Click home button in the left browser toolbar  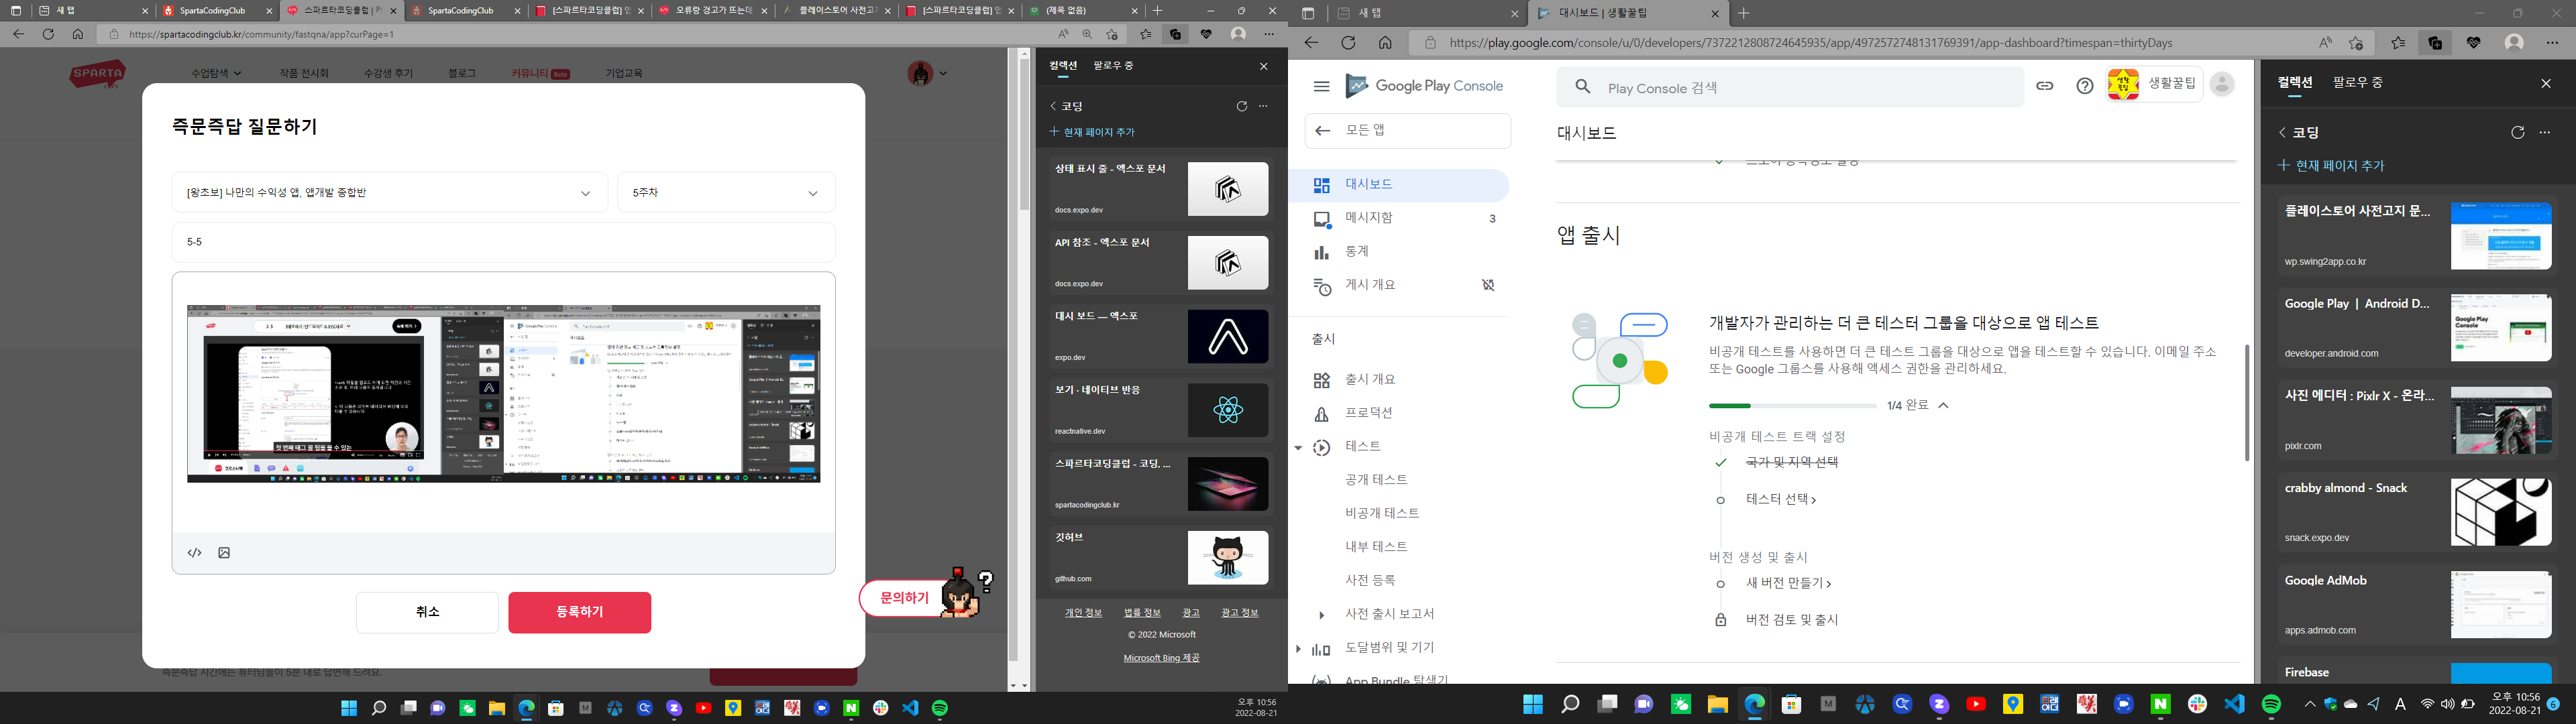pyautogui.click(x=77, y=34)
